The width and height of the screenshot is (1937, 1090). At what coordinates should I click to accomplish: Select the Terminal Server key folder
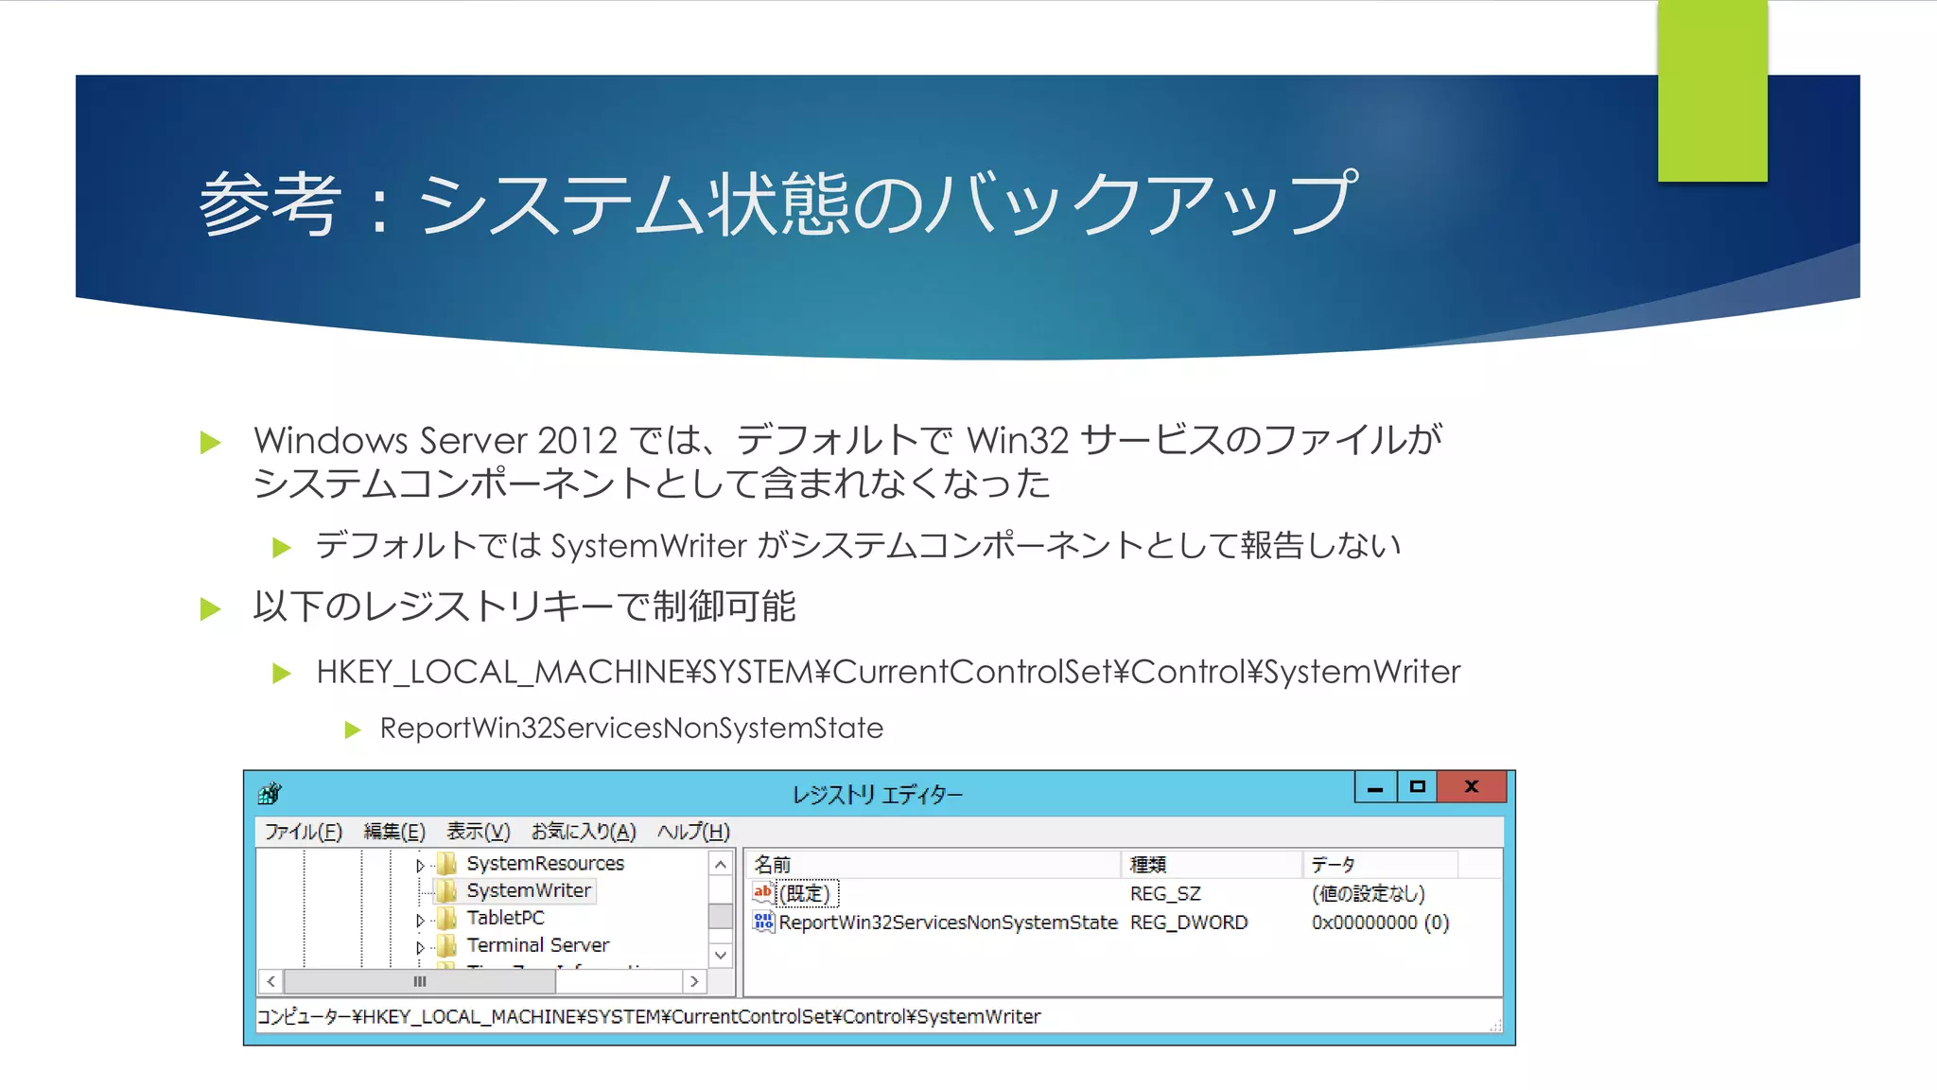(538, 944)
